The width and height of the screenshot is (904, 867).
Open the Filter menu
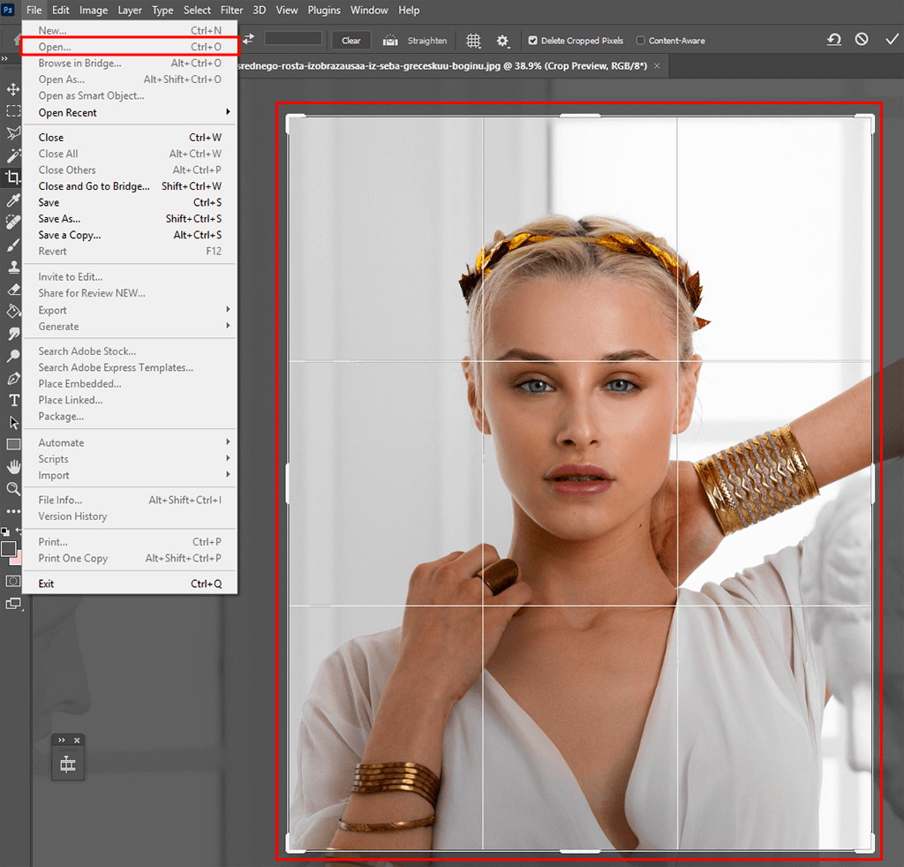(231, 11)
